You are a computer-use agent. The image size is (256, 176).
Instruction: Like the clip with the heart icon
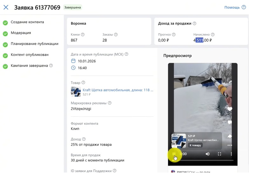(x=230, y=109)
